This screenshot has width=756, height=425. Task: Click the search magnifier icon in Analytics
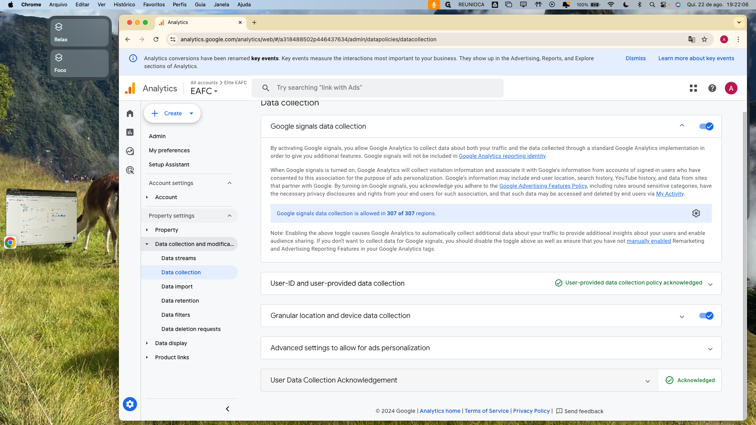click(x=266, y=88)
